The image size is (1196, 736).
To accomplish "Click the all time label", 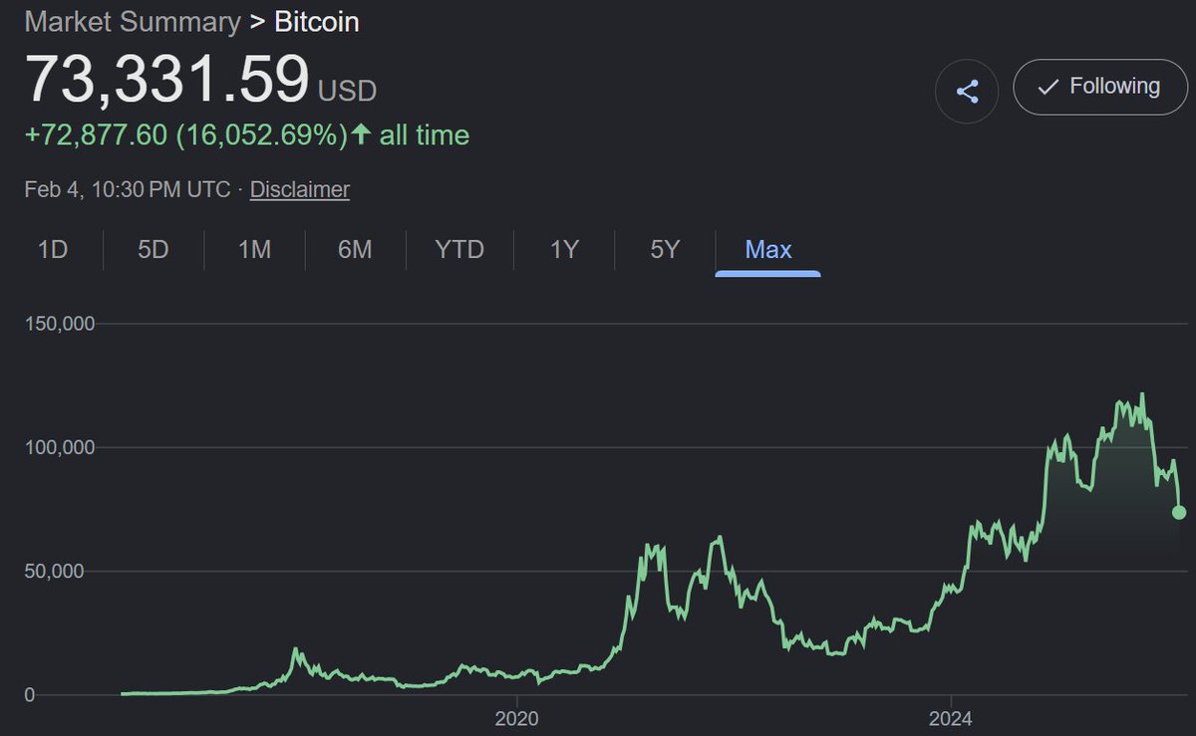I will coord(425,135).
